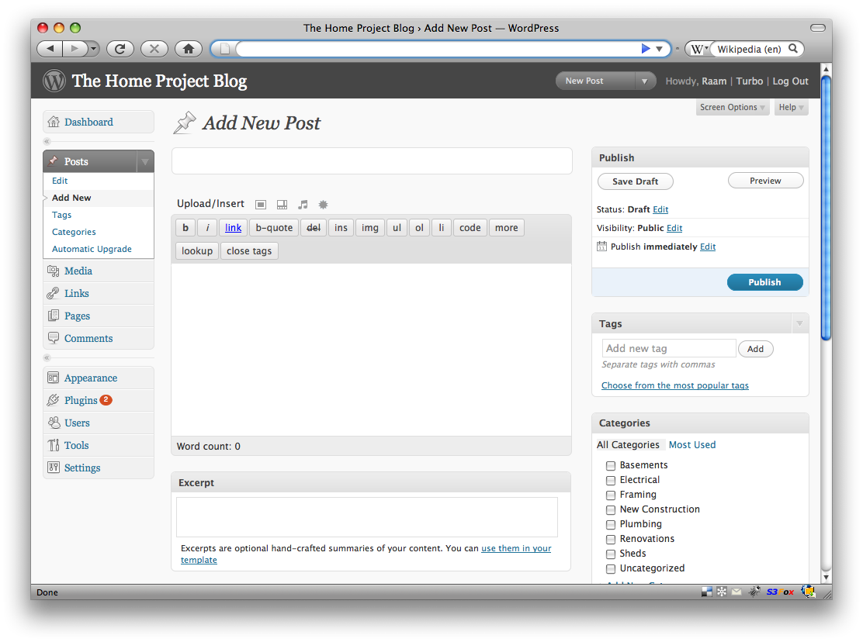The width and height of the screenshot is (863, 642).
Task: Click the Add Media starburst icon
Action: pos(324,205)
